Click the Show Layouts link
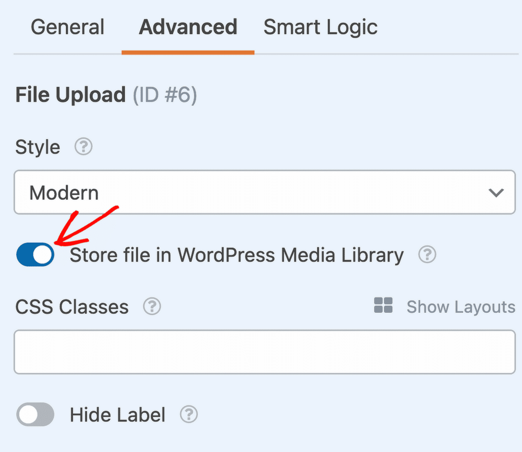 (460, 306)
